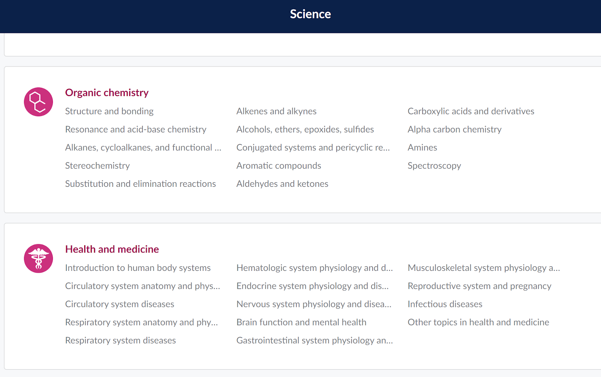Open Carboxylic acids and derivatives

click(x=471, y=111)
